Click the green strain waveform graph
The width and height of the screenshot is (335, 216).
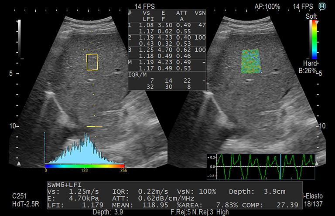coord(260,166)
